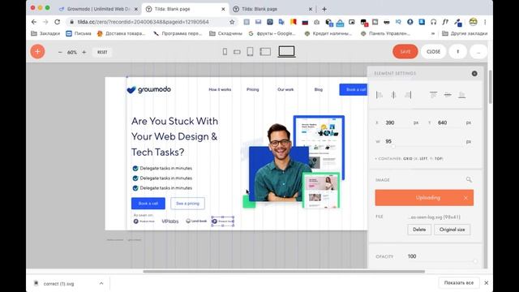519x292 pixels.
Task: Set image to Original size
Action: click(452, 230)
